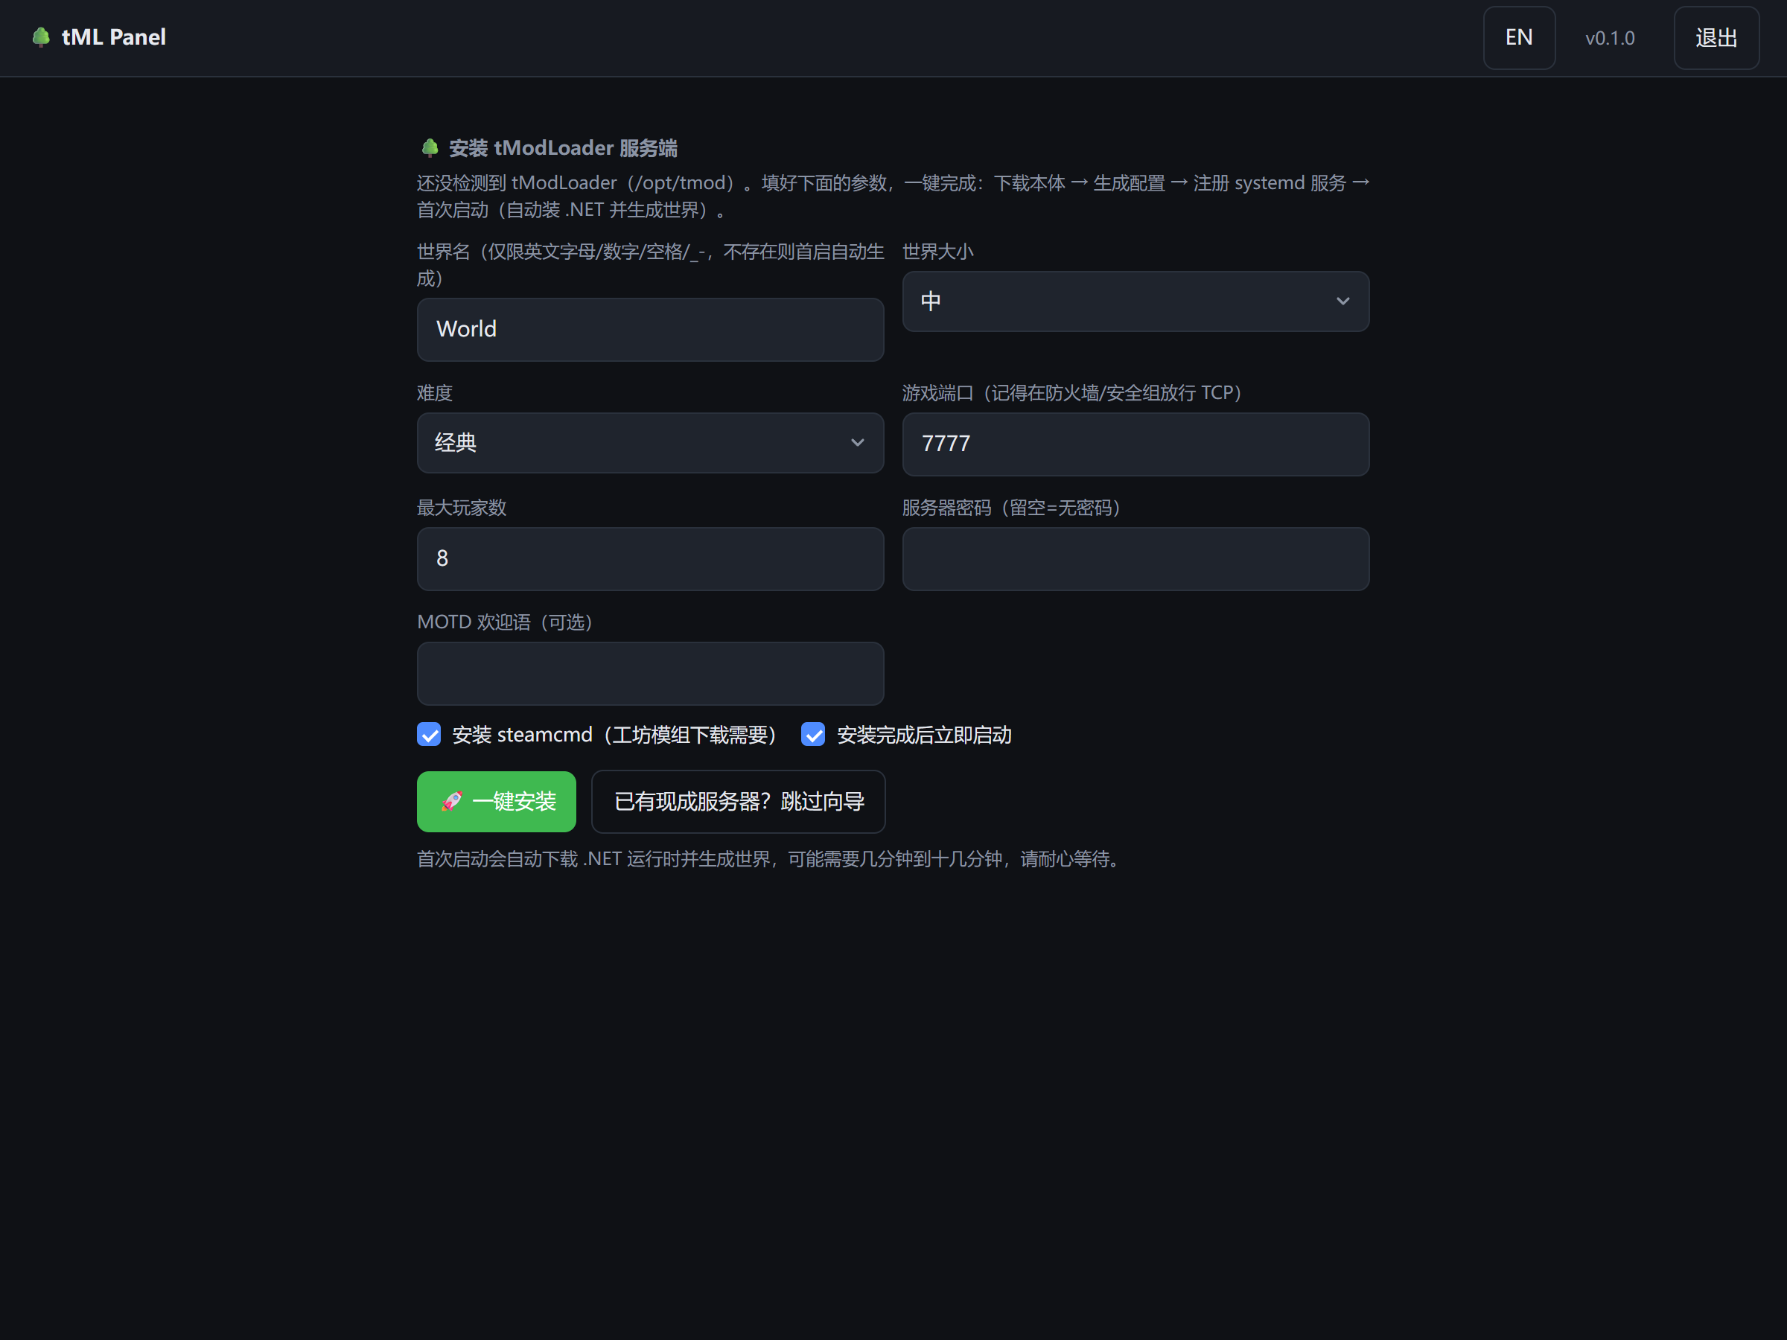Click the 安装完成后立即启动 label text
This screenshot has width=1787, height=1340.
[x=924, y=735]
